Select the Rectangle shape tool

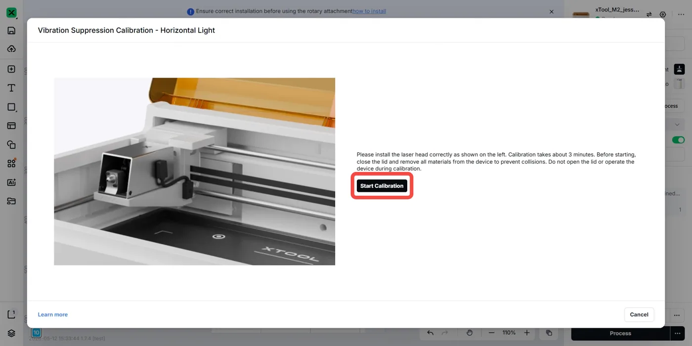click(x=11, y=107)
